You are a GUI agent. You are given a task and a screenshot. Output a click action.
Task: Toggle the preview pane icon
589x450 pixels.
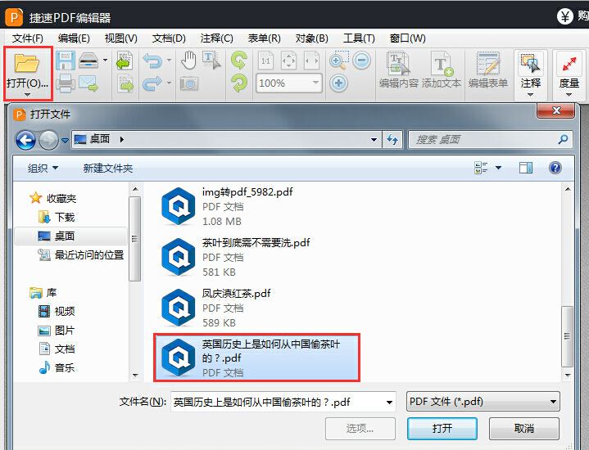click(526, 168)
